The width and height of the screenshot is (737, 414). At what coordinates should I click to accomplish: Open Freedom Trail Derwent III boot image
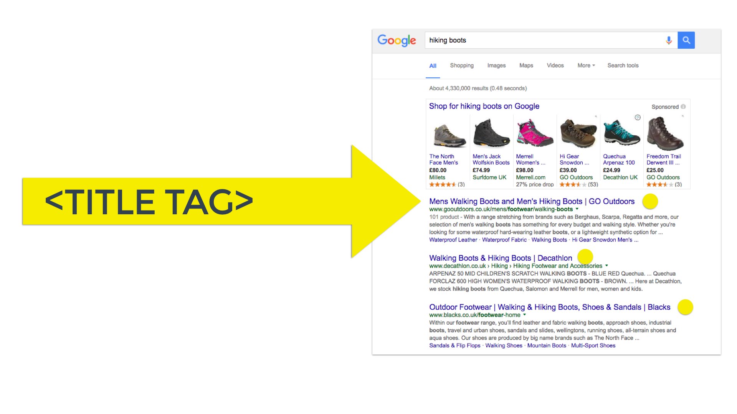[x=665, y=133]
